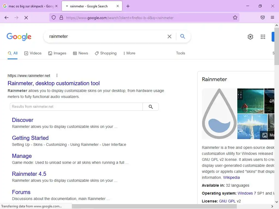Select the rainmeter Google Search tab
This screenshot has width=279, height=209.
[92, 6]
